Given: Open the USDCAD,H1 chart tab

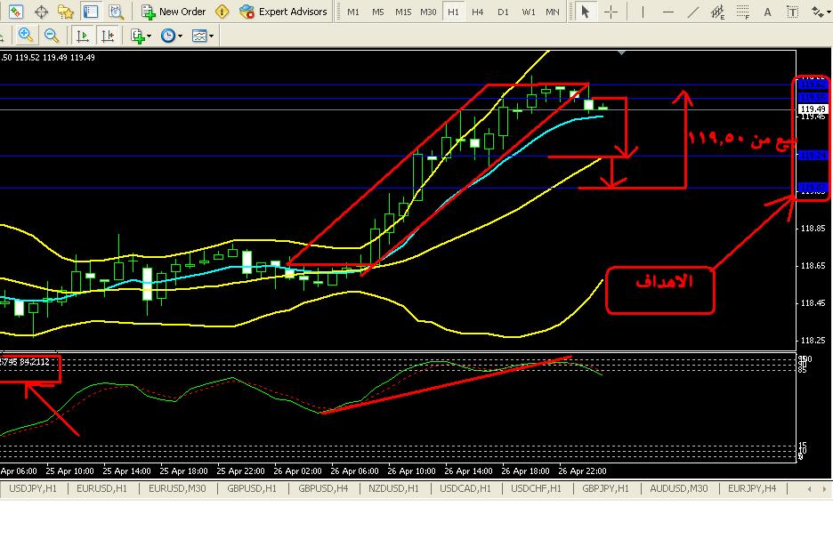Looking at the screenshot, I should 465,488.
